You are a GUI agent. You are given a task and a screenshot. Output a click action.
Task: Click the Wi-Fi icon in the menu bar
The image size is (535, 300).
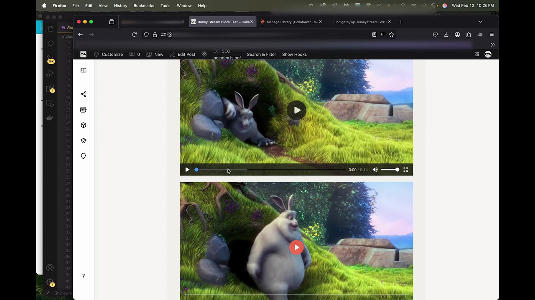tap(414, 5)
